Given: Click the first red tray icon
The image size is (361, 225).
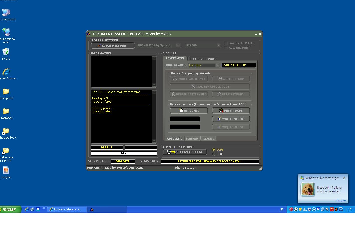Looking at the screenshot, I should (x=291, y=209).
